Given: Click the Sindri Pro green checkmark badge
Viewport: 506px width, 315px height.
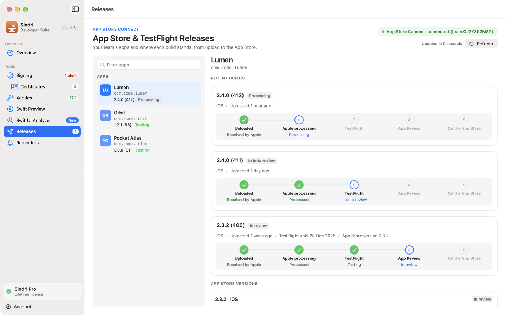Looking at the screenshot, I should (x=9, y=291).
